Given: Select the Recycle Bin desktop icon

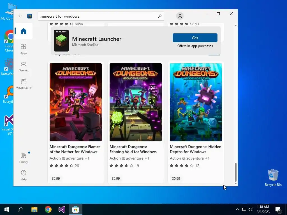Looking at the screenshot, I should (x=273, y=178).
